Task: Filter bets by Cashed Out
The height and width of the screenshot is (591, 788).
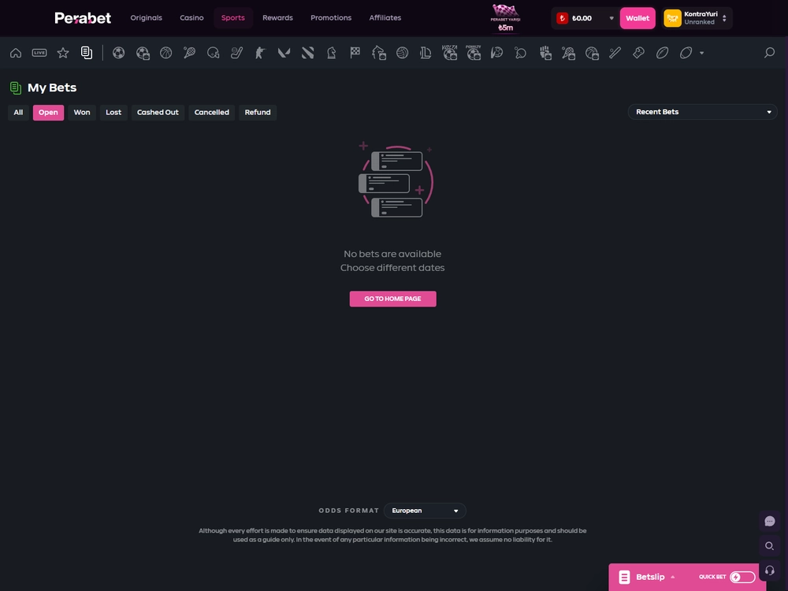Action: (x=158, y=112)
